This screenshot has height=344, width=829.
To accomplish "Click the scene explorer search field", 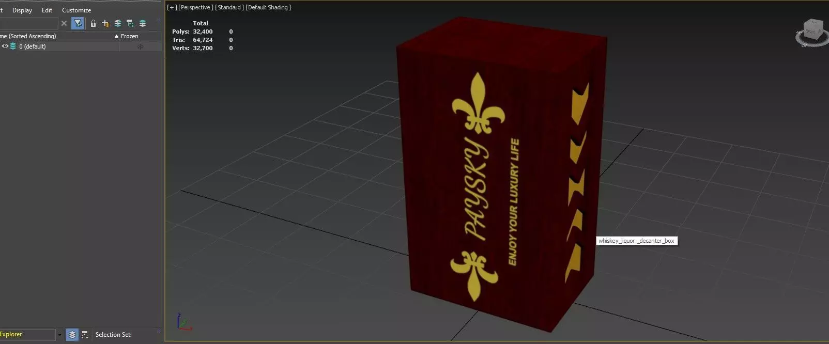I will coord(29,23).
